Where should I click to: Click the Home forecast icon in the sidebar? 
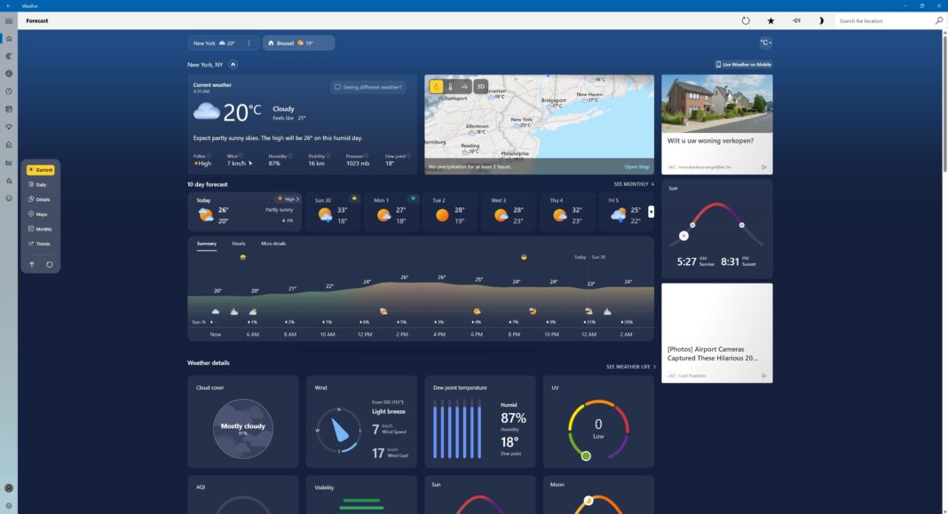coord(8,37)
